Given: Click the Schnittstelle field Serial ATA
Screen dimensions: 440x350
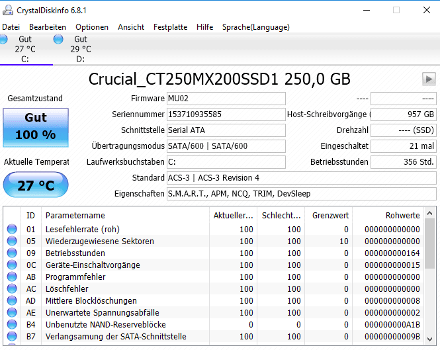Looking at the screenshot, I should click(226, 130).
